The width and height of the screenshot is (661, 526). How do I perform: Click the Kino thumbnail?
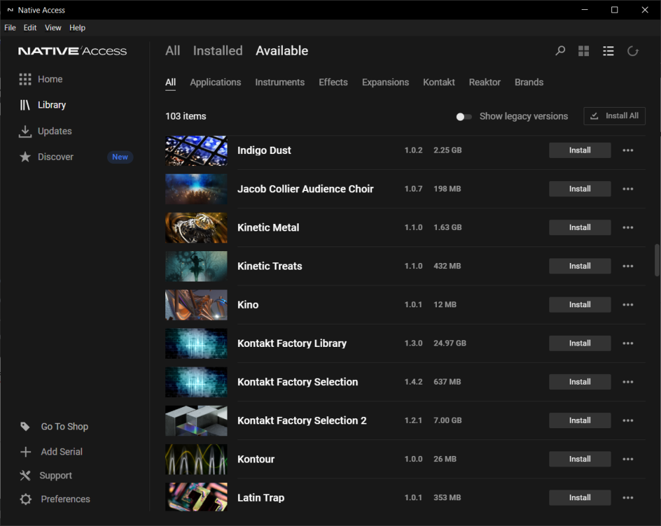click(196, 305)
